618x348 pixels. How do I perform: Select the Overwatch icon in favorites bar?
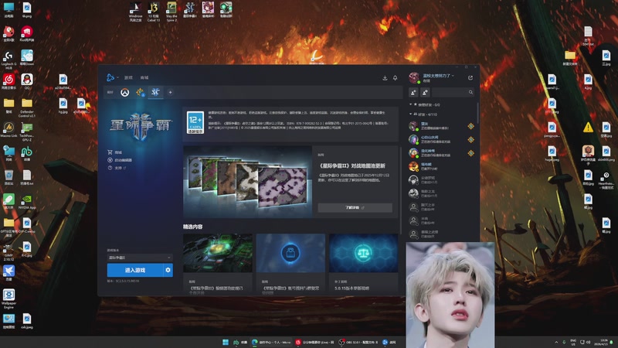pyautogui.click(x=125, y=92)
